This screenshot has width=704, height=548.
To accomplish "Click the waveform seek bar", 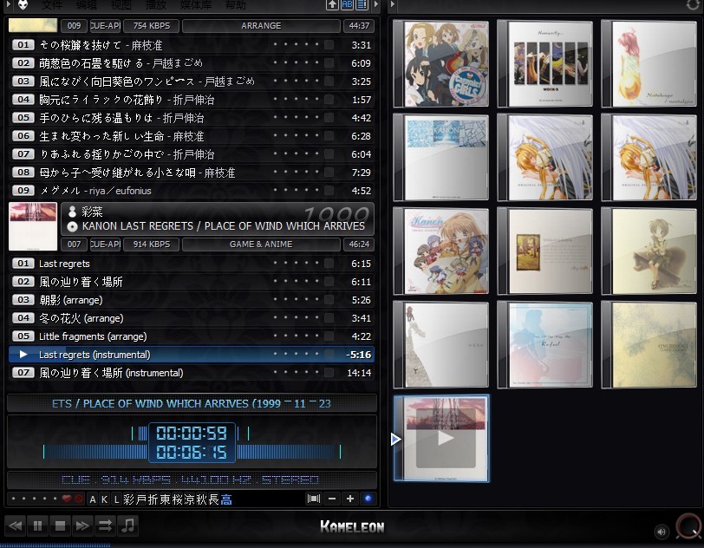I will click(192, 452).
